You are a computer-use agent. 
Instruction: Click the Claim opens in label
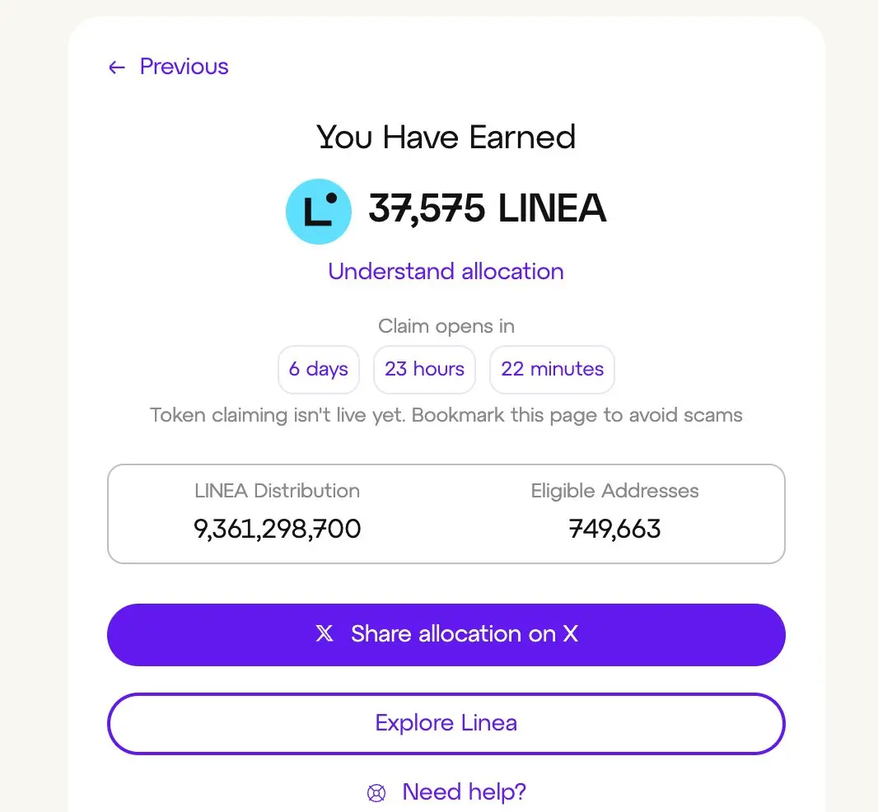[446, 326]
